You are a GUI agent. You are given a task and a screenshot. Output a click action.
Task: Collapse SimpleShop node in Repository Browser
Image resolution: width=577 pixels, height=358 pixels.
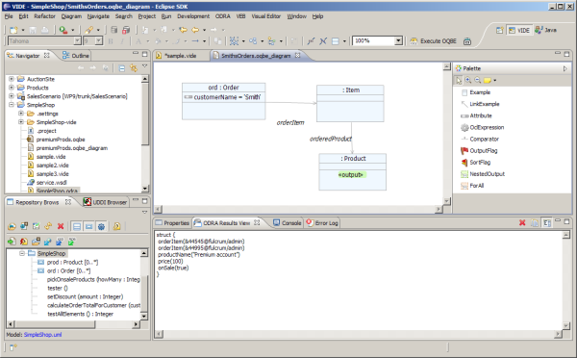coord(22,253)
